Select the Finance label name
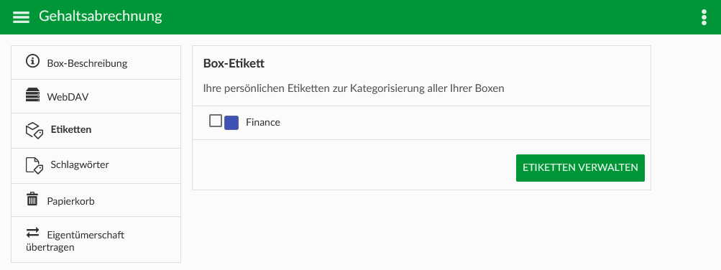The height and width of the screenshot is (270, 721). [263, 123]
